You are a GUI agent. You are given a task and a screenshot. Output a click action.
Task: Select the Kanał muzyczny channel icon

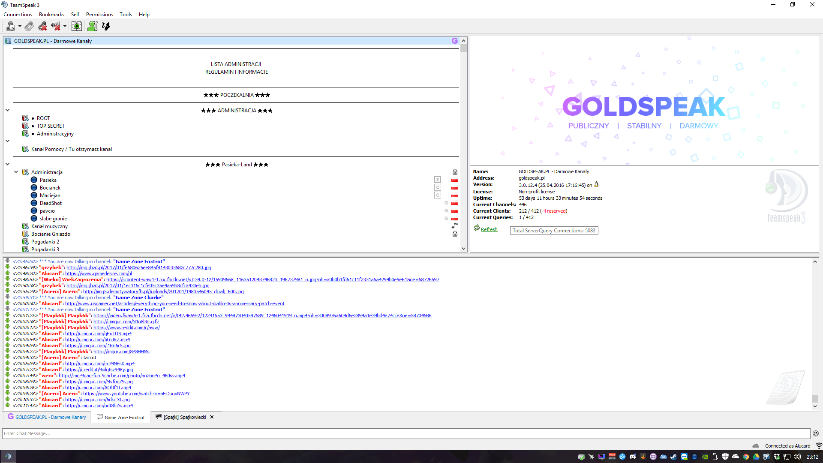pos(26,226)
